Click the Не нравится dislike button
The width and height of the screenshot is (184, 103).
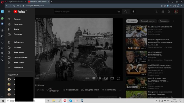[53, 90]
